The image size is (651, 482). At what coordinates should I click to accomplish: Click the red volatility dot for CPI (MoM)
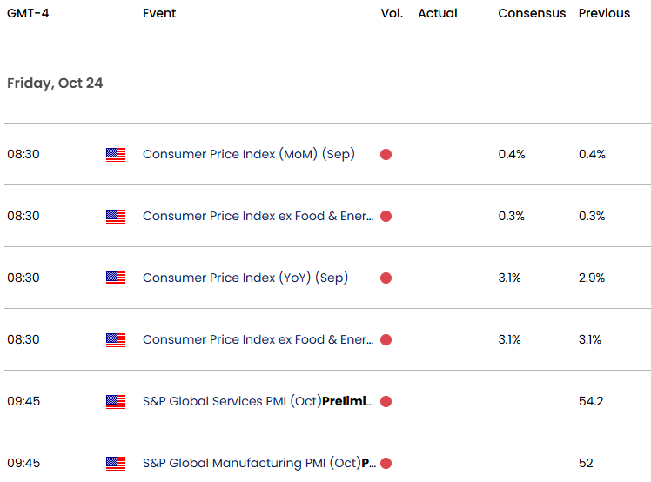pyautogui.click(x=386, y=154)
